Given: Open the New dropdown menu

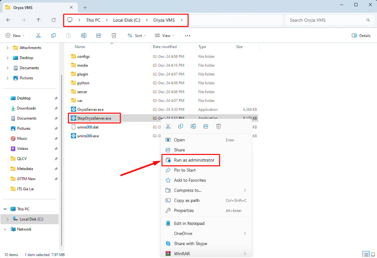Looking at the screenshot, I should click(x=15, y=35).
